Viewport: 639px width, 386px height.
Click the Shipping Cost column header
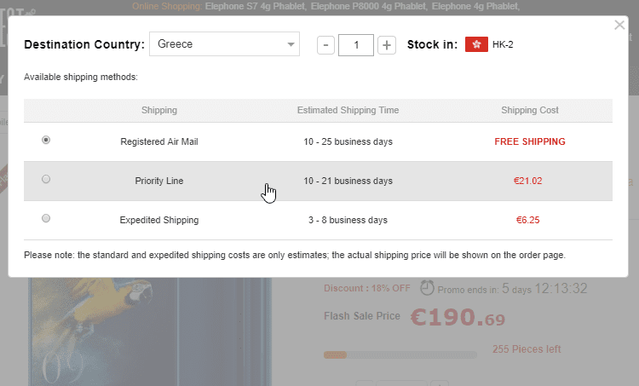(530, 110)
